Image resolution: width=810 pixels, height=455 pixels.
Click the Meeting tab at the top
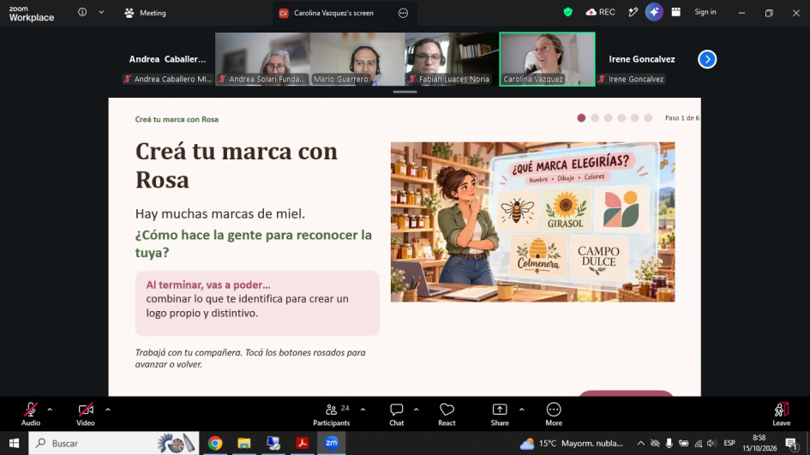point(145,13)
